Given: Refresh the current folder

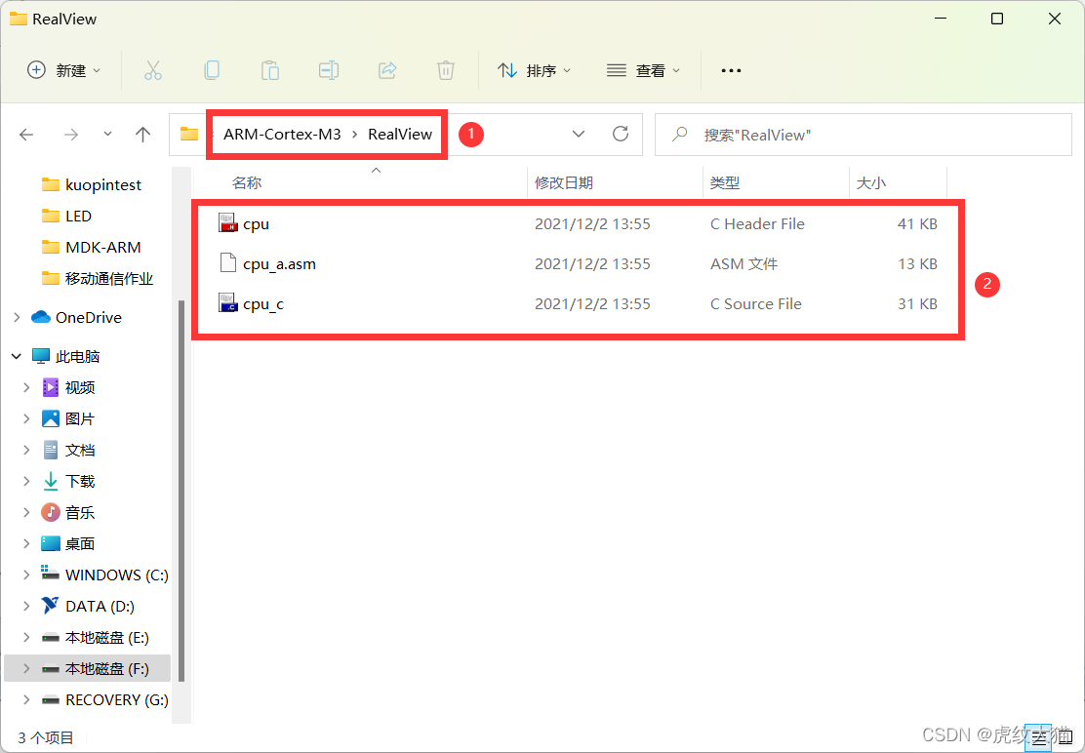Looking at the screenshot, I should (621, 135).
